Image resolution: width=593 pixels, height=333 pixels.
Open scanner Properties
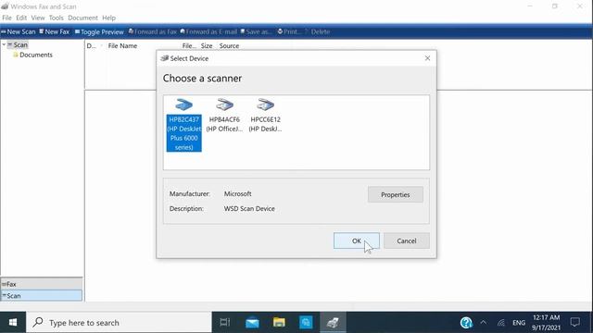(x=396, y=194)
